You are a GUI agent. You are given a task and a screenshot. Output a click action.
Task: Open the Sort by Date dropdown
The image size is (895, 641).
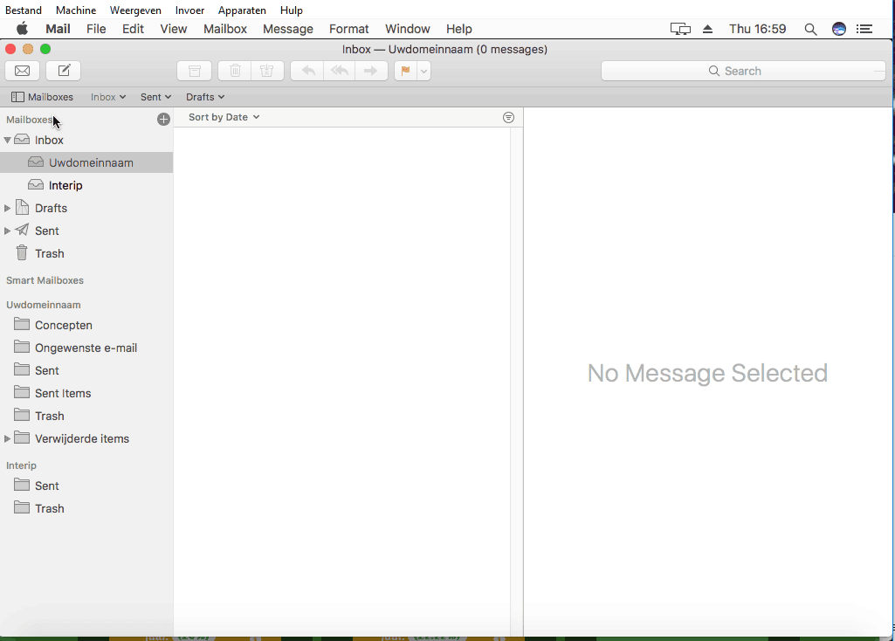pos(224,117)
